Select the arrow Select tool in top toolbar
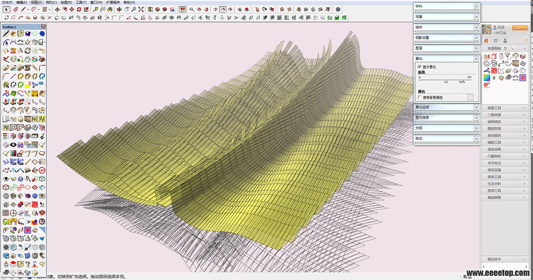Image resolution: width=533 pixels, height=280 pixels. click(6, 10)
